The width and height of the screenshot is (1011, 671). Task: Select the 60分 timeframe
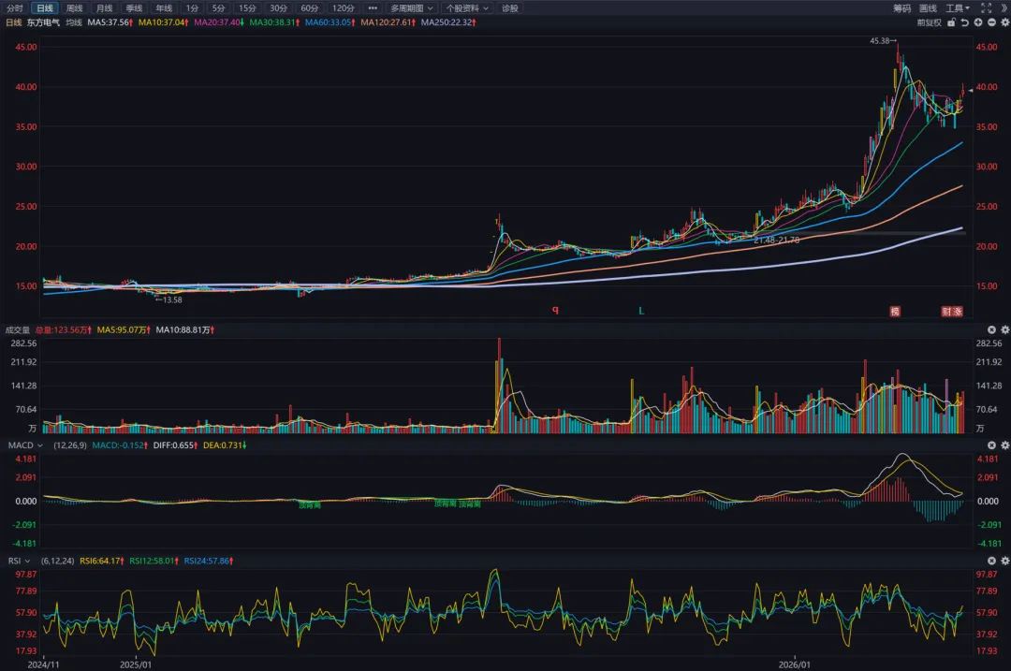pyautogui.click(x=310, y=8)
